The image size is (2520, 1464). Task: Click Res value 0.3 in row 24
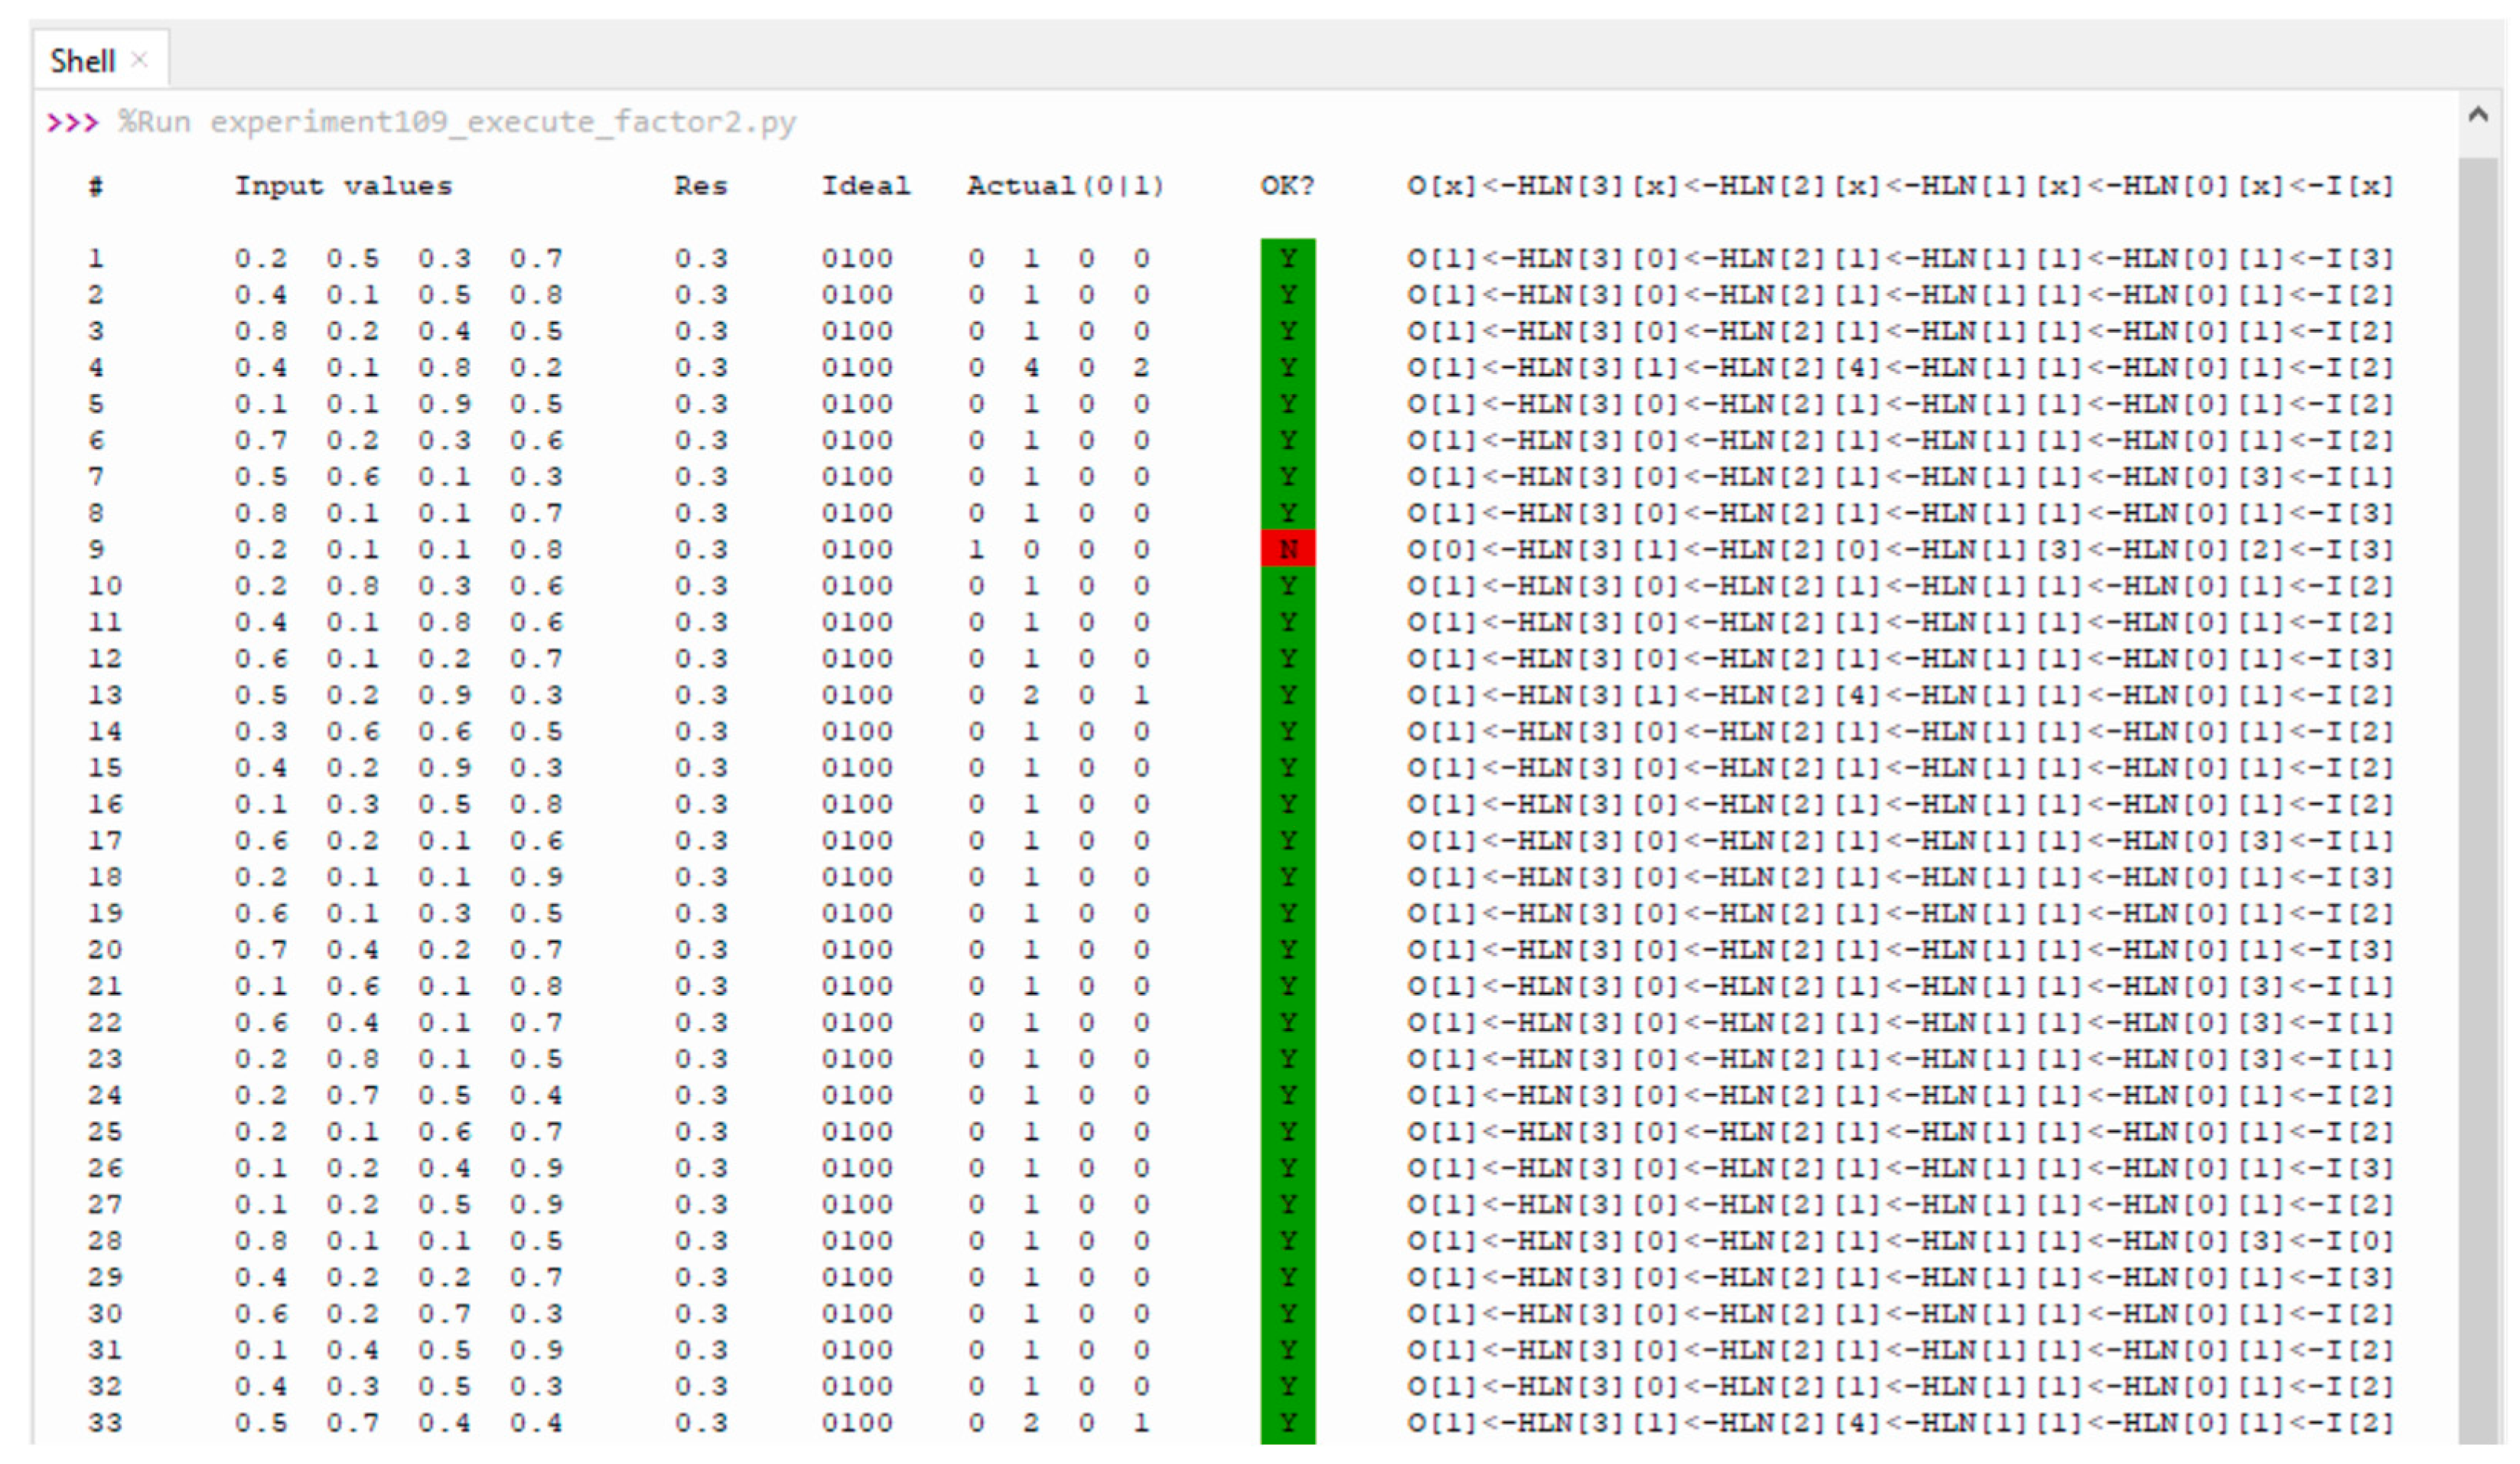[x=700, y=1095]
